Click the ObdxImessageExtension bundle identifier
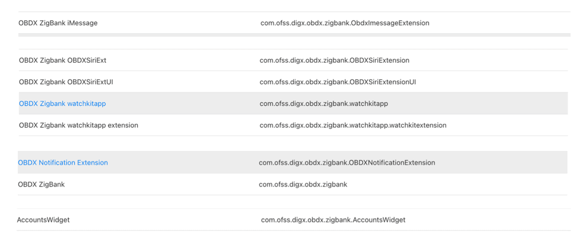The width and height of the screenshot is (588, 241). (x=345, y=23)
